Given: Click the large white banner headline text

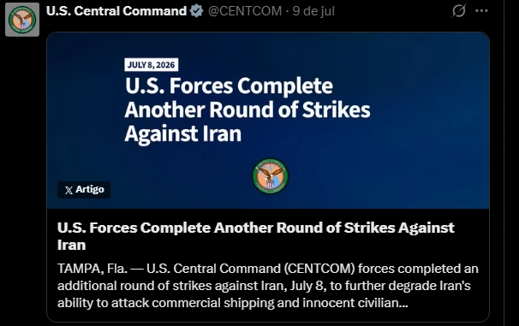Looking at the screenshot, I should click(x=248, y=110).
